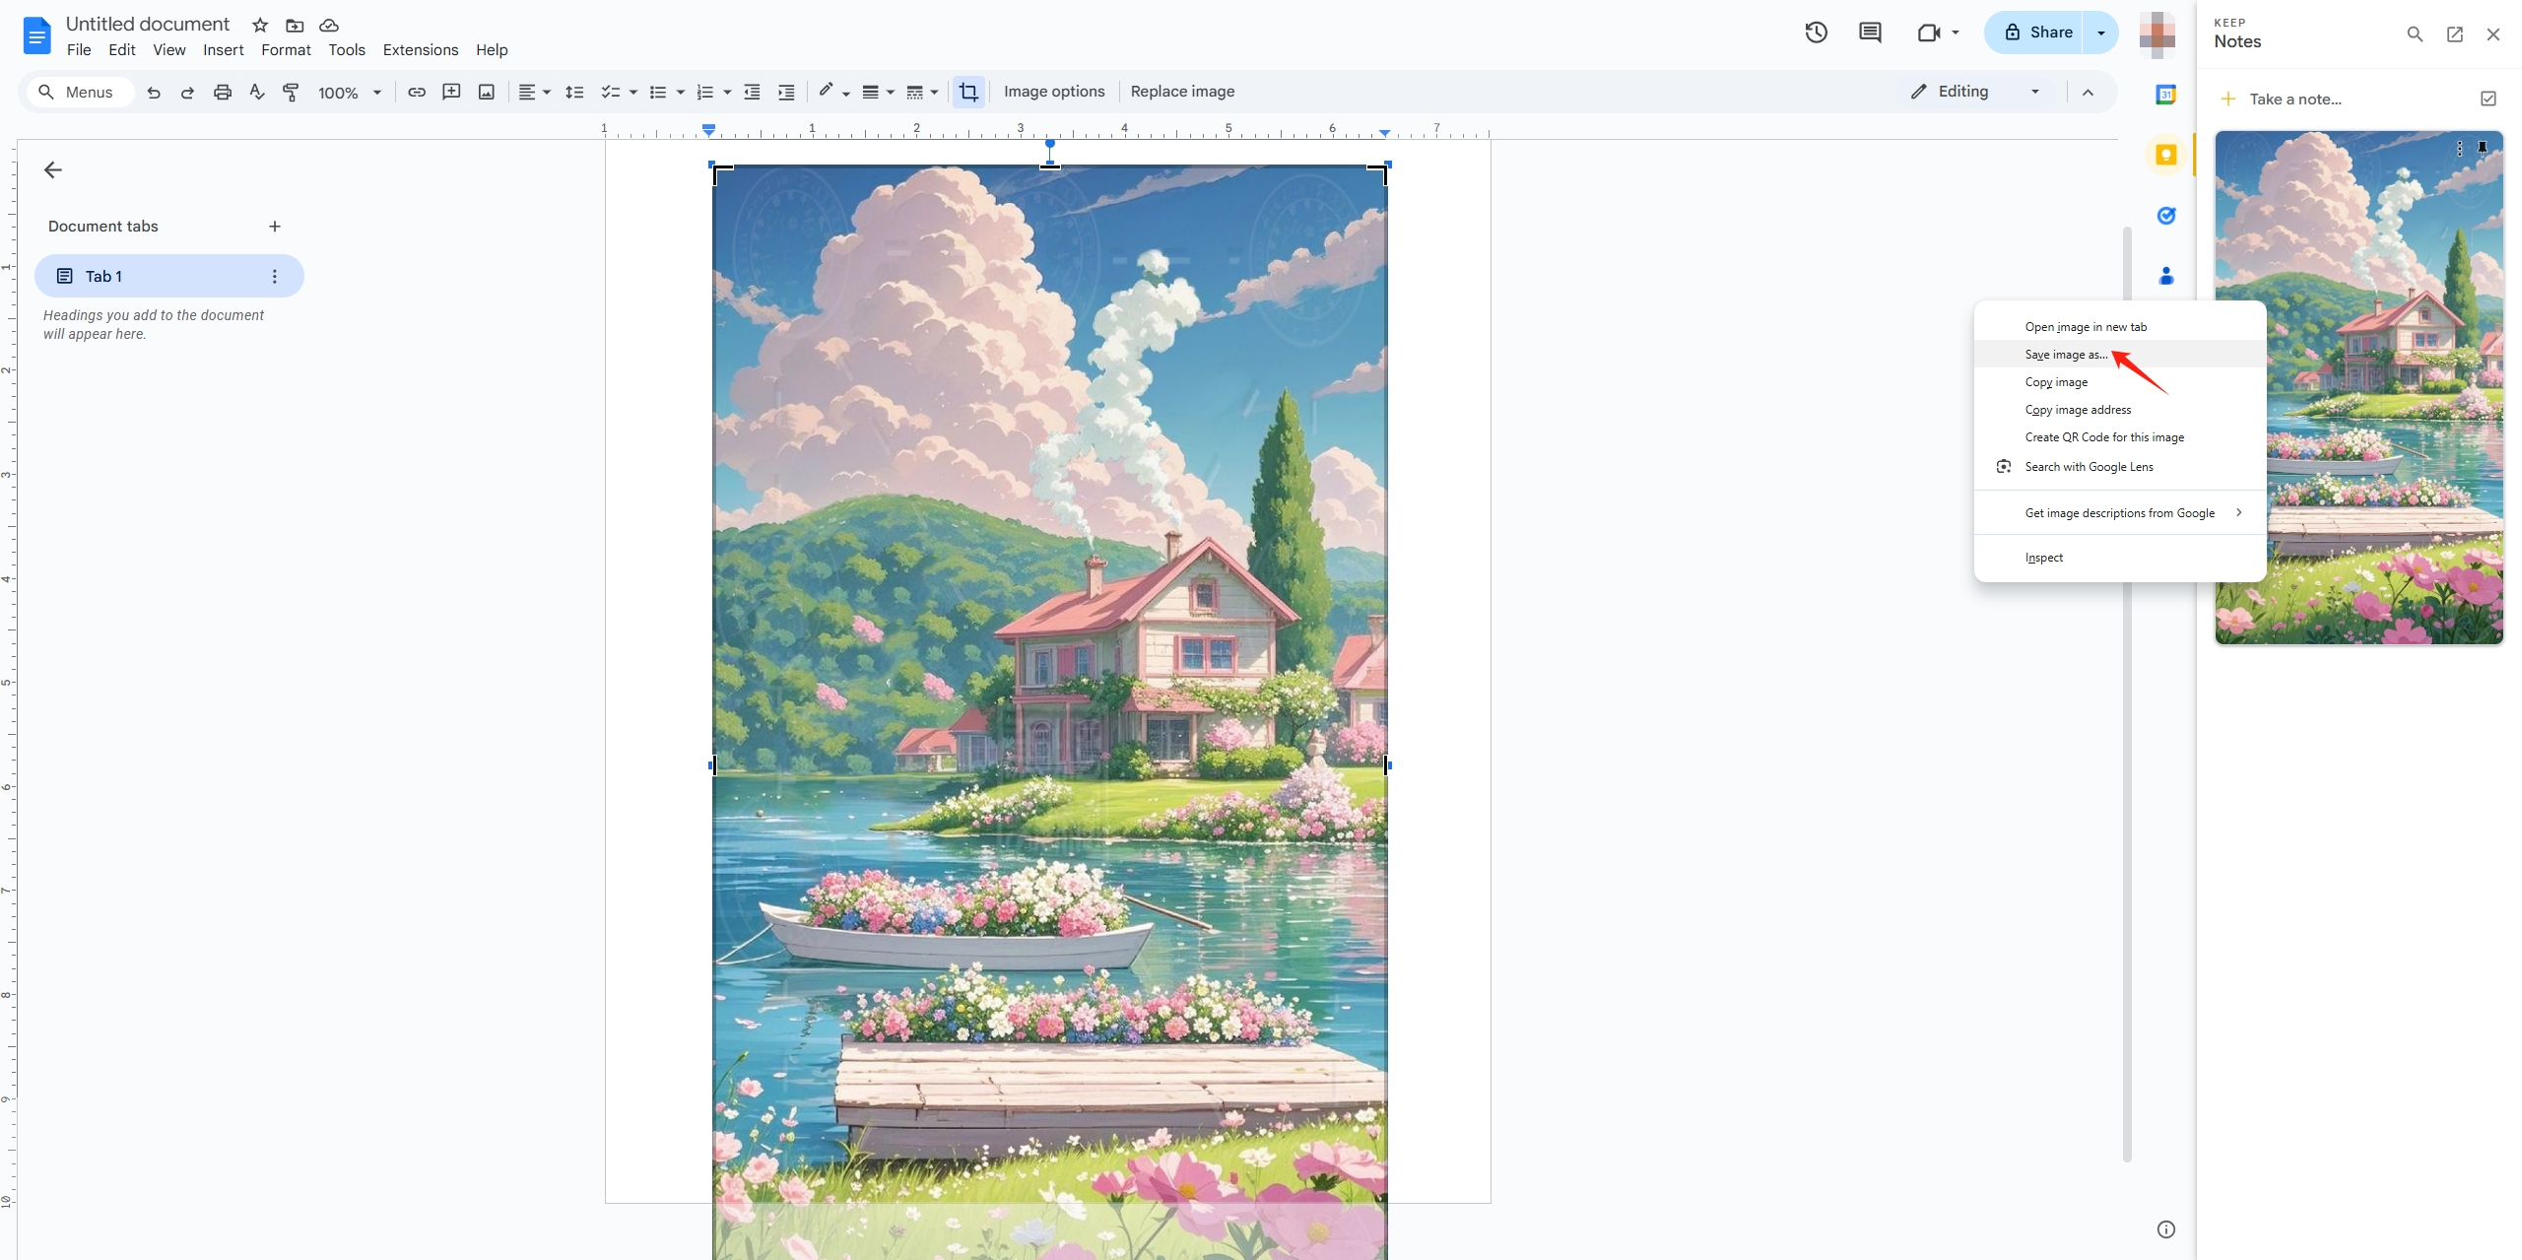Click the Replace image button
Screen dimensions: 2522x1260
point(1182,90)
